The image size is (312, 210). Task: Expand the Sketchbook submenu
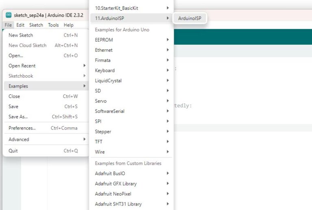46,76
